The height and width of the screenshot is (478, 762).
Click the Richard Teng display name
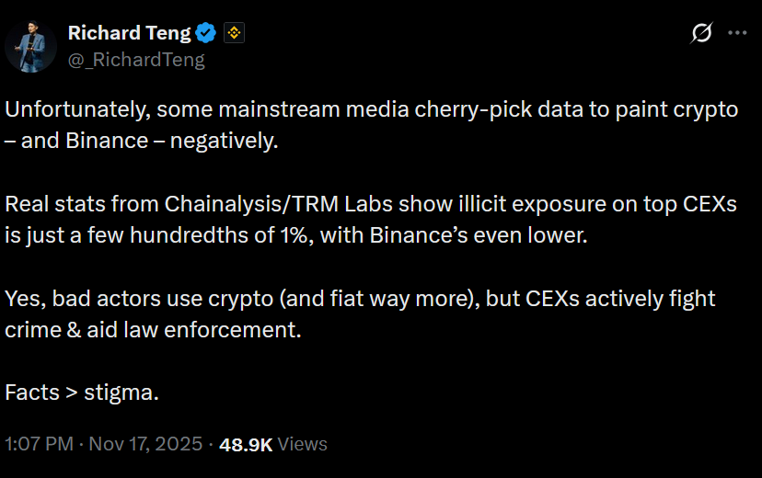[129, 33]
